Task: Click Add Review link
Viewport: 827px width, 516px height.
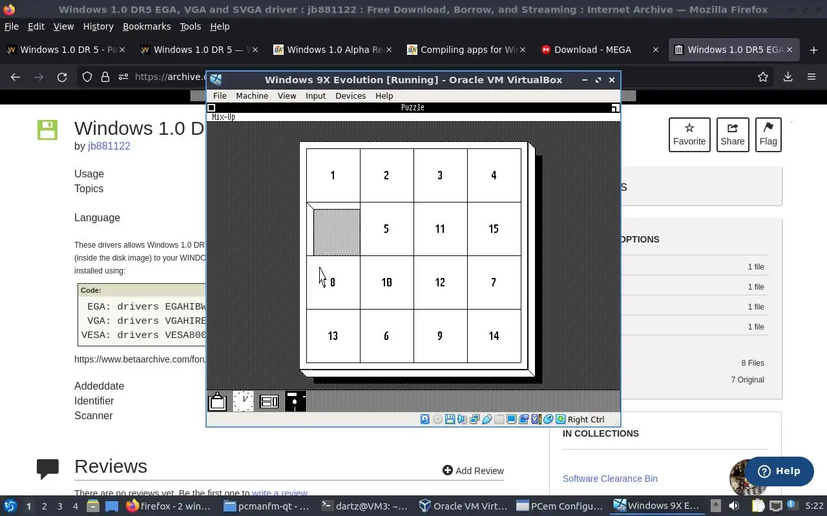Action: pyautogui.click(x=473, y=471)
